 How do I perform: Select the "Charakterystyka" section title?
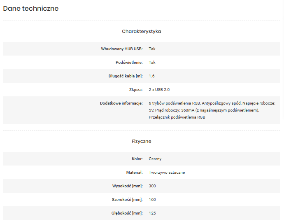tap(141, 31)
